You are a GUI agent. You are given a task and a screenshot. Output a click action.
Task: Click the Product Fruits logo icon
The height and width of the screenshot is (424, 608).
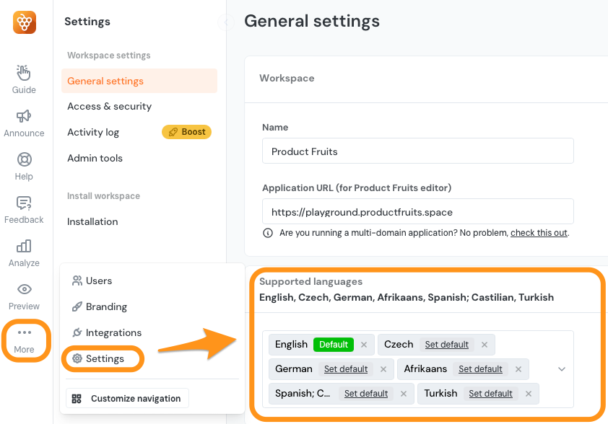click(24, 22)
